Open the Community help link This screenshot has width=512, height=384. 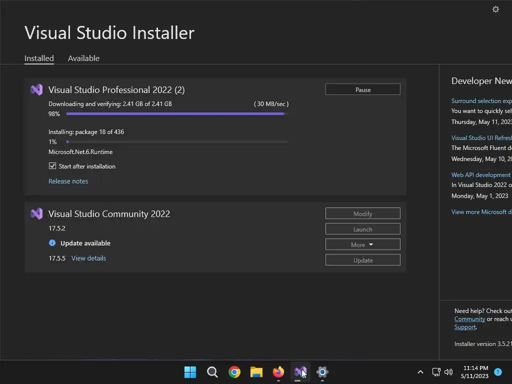[469, 319]
